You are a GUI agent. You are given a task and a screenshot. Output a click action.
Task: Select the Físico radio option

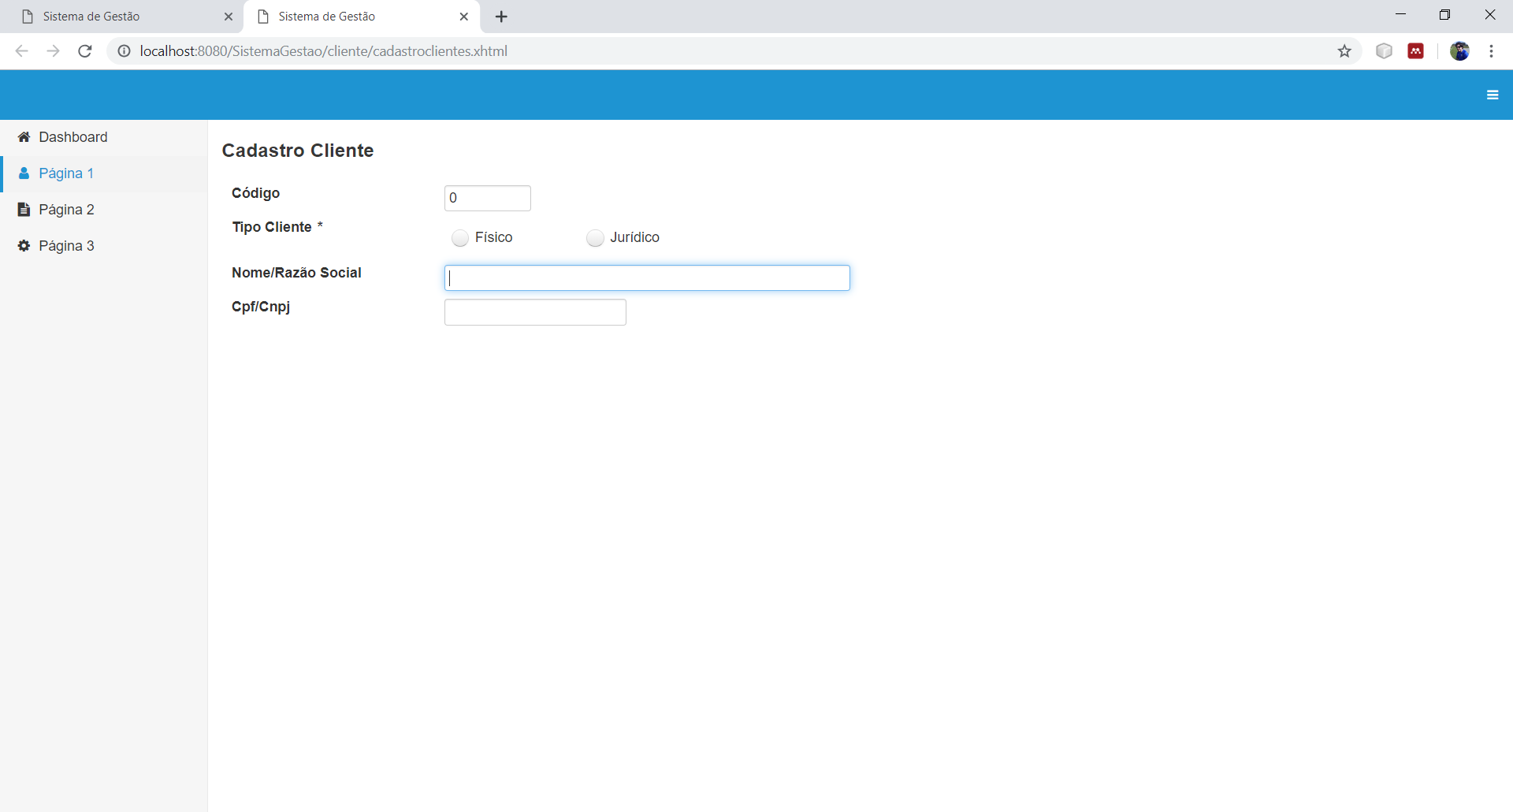460,238
